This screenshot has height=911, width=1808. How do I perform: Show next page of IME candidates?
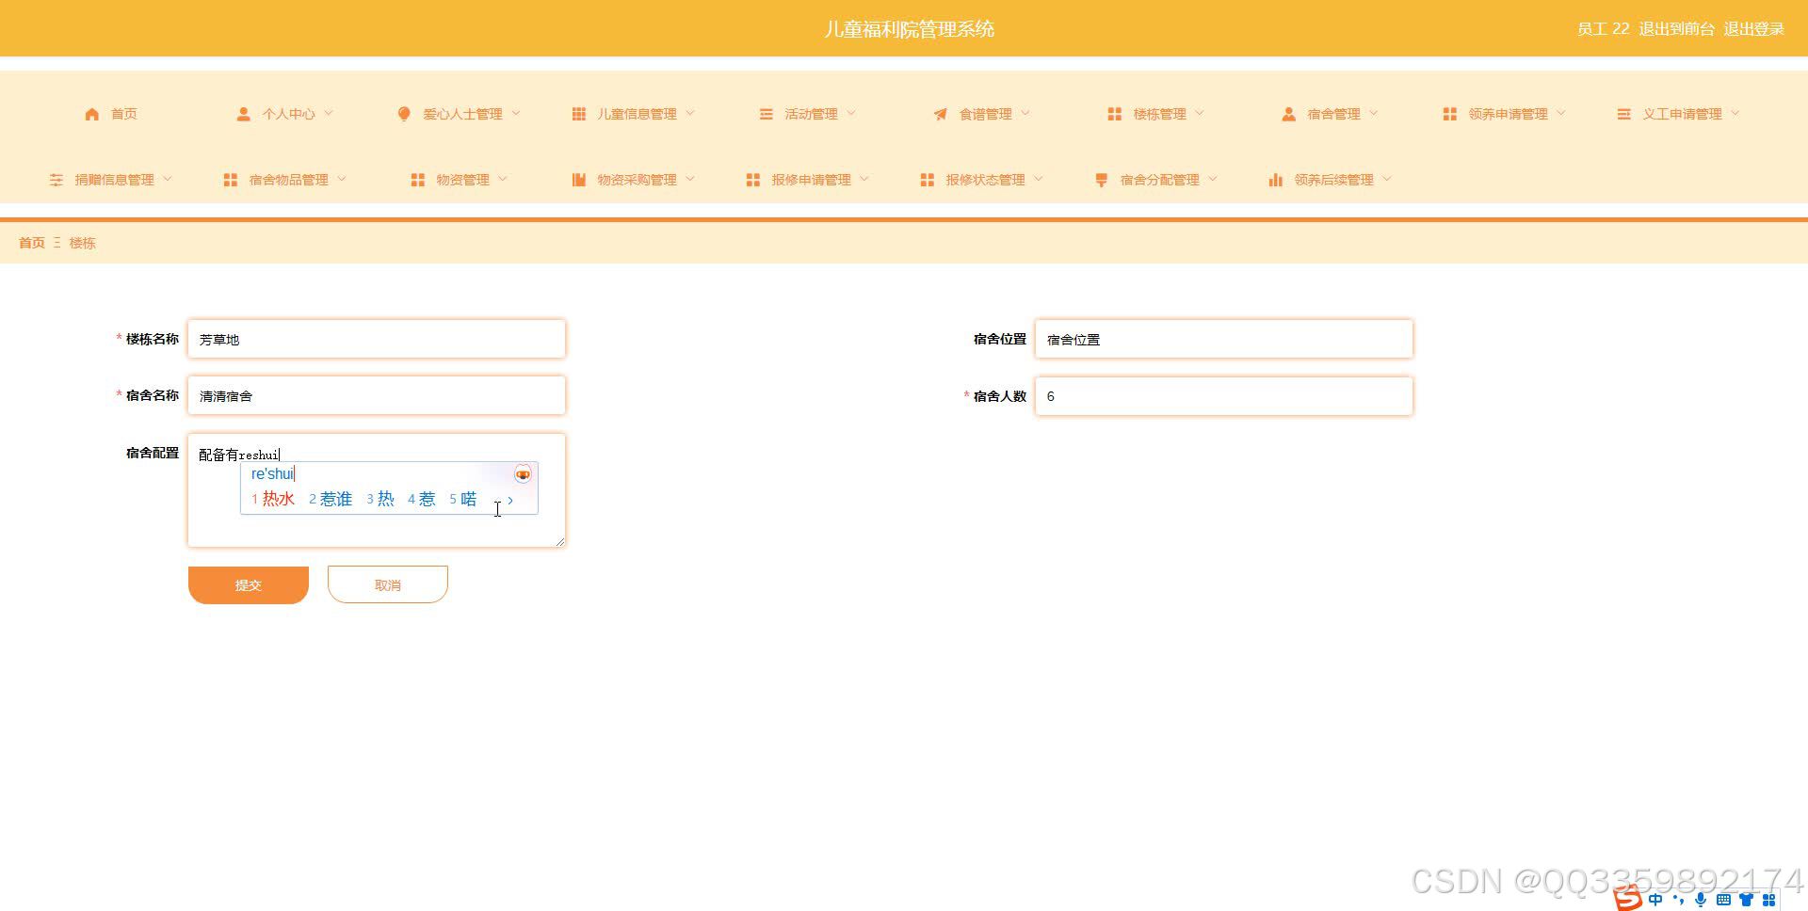pos(510,500)
